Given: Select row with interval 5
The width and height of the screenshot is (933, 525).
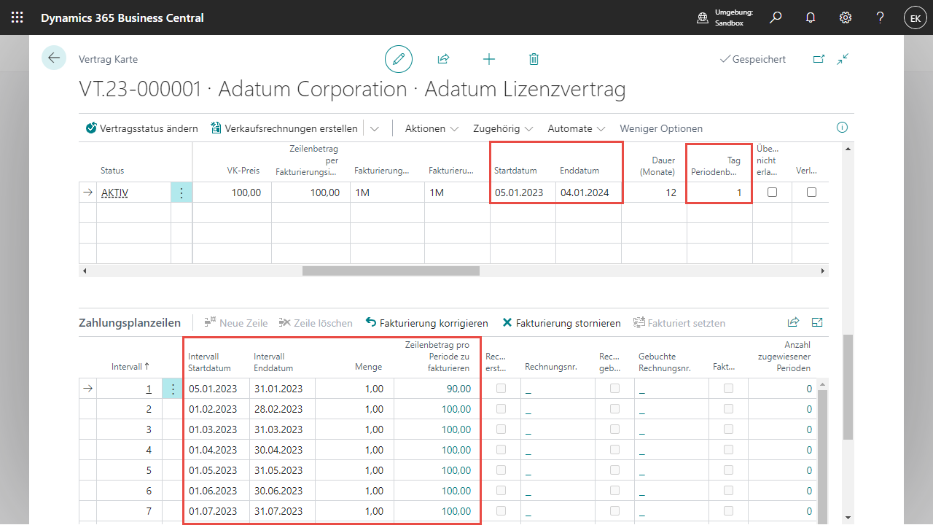Looking at the screenshot, I should 149,470.
